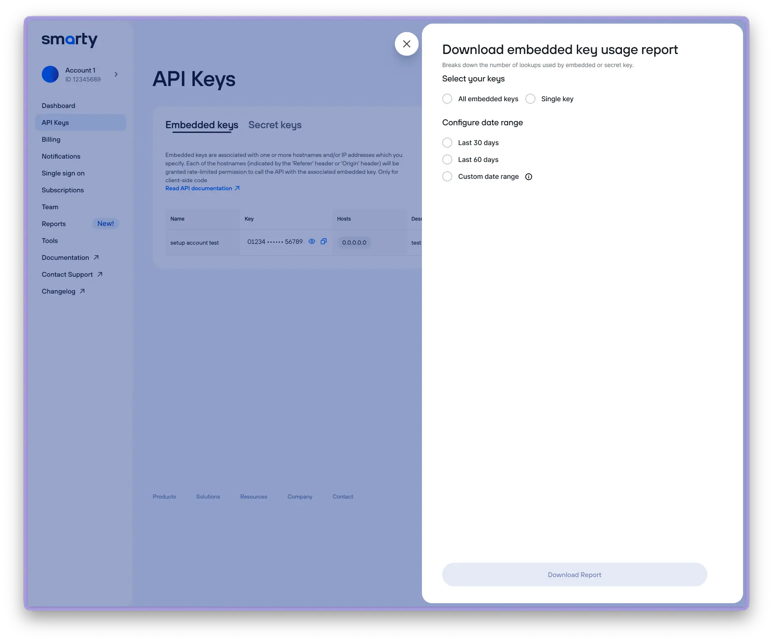The image size is (773, 642).
Task: Copy the embedded key to clipboard
Action: tap(324, 242)
